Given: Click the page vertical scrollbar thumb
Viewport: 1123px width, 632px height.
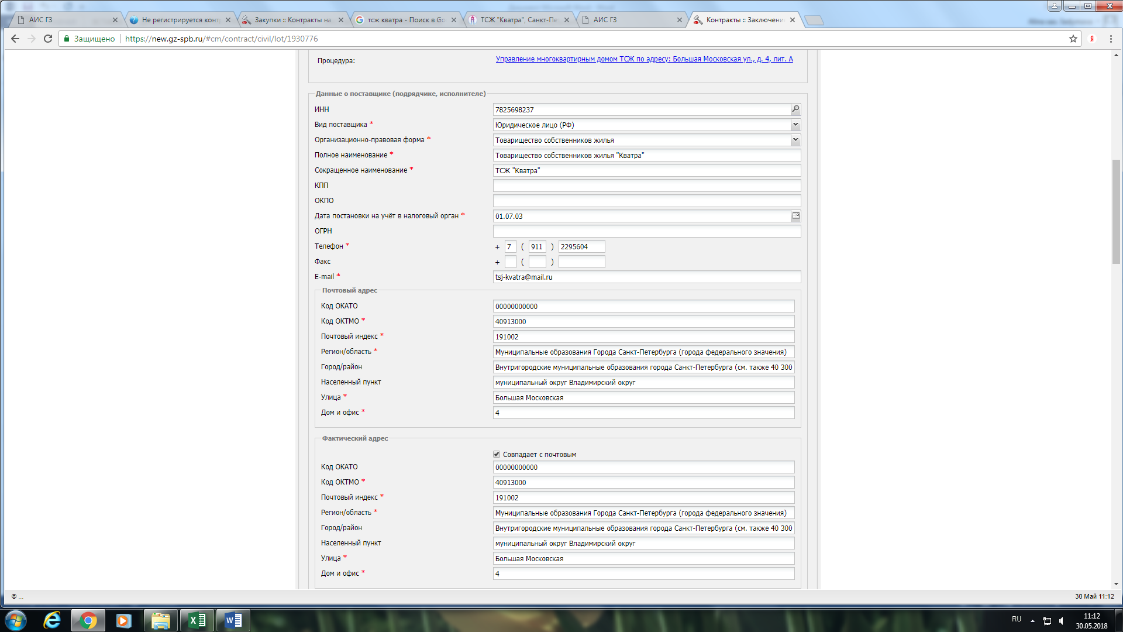Looking at the screenshot, I should [1116, 211].
